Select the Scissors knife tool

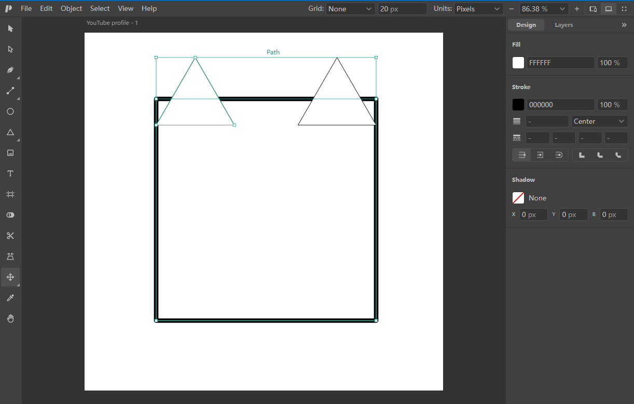(x=10, y=236)
